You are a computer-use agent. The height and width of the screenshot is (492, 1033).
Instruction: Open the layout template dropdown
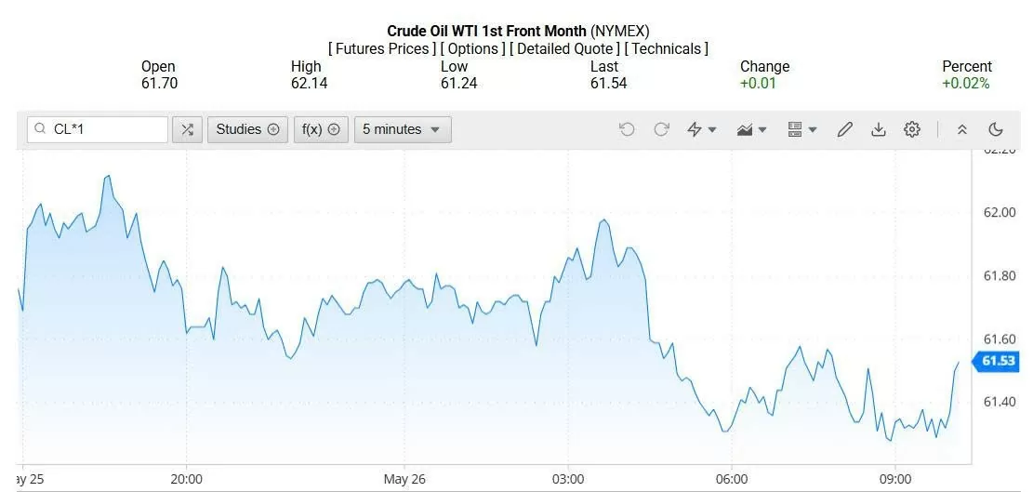[x=801, y=130]
